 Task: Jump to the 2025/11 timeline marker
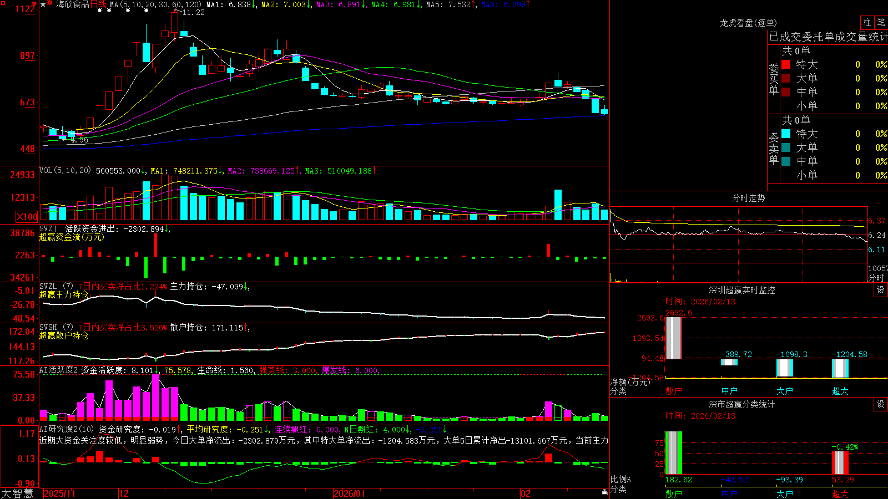[59, 493]
